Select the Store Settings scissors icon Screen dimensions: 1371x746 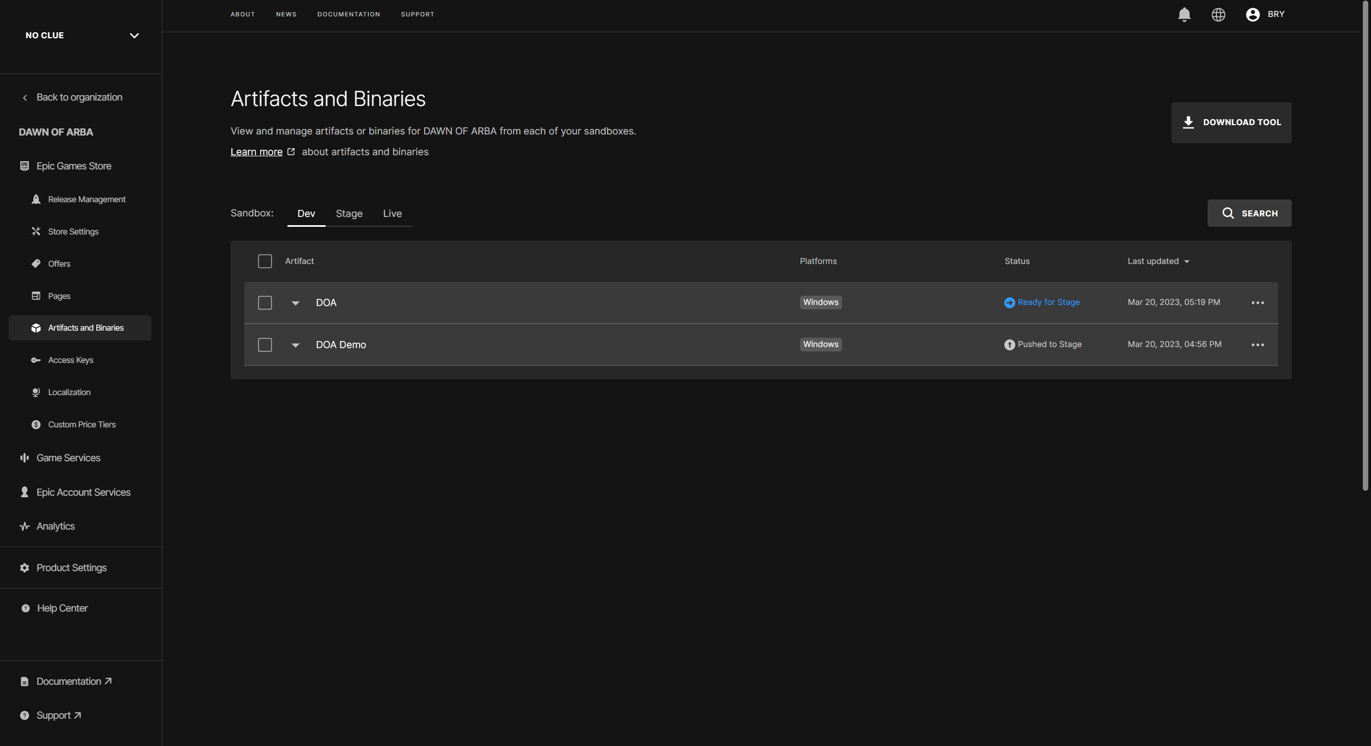point(36,231)
